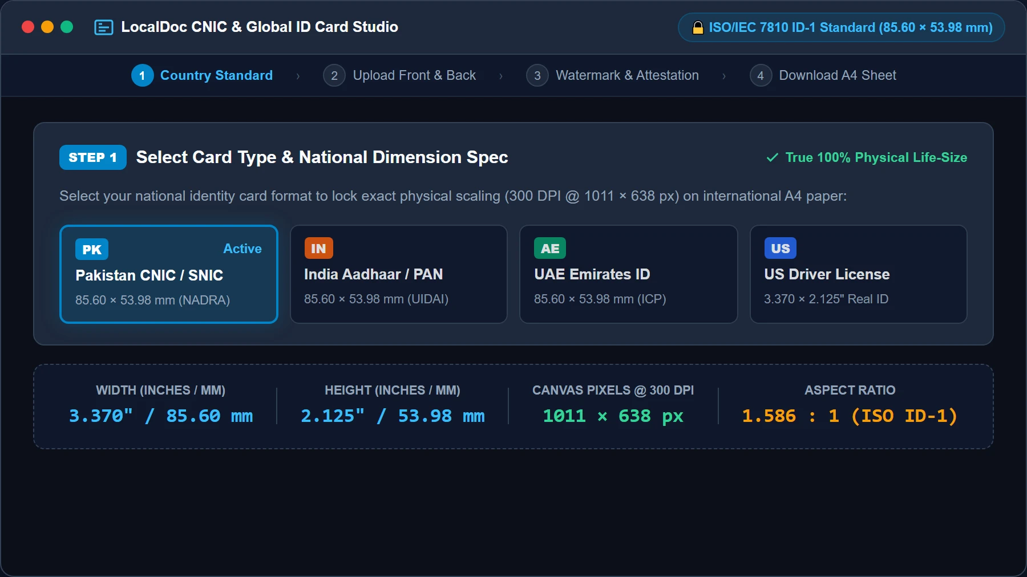Viewport: 1027px width, 577px height.
Task: Click the Select Card Type & National Dimension Spec heading
Action: [x=322, y=157]
